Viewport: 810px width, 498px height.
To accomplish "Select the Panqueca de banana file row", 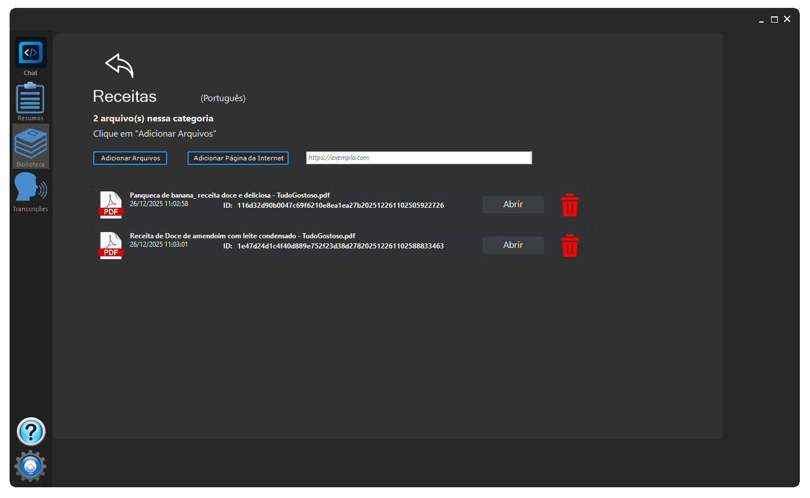I will [x=339, y=204].
